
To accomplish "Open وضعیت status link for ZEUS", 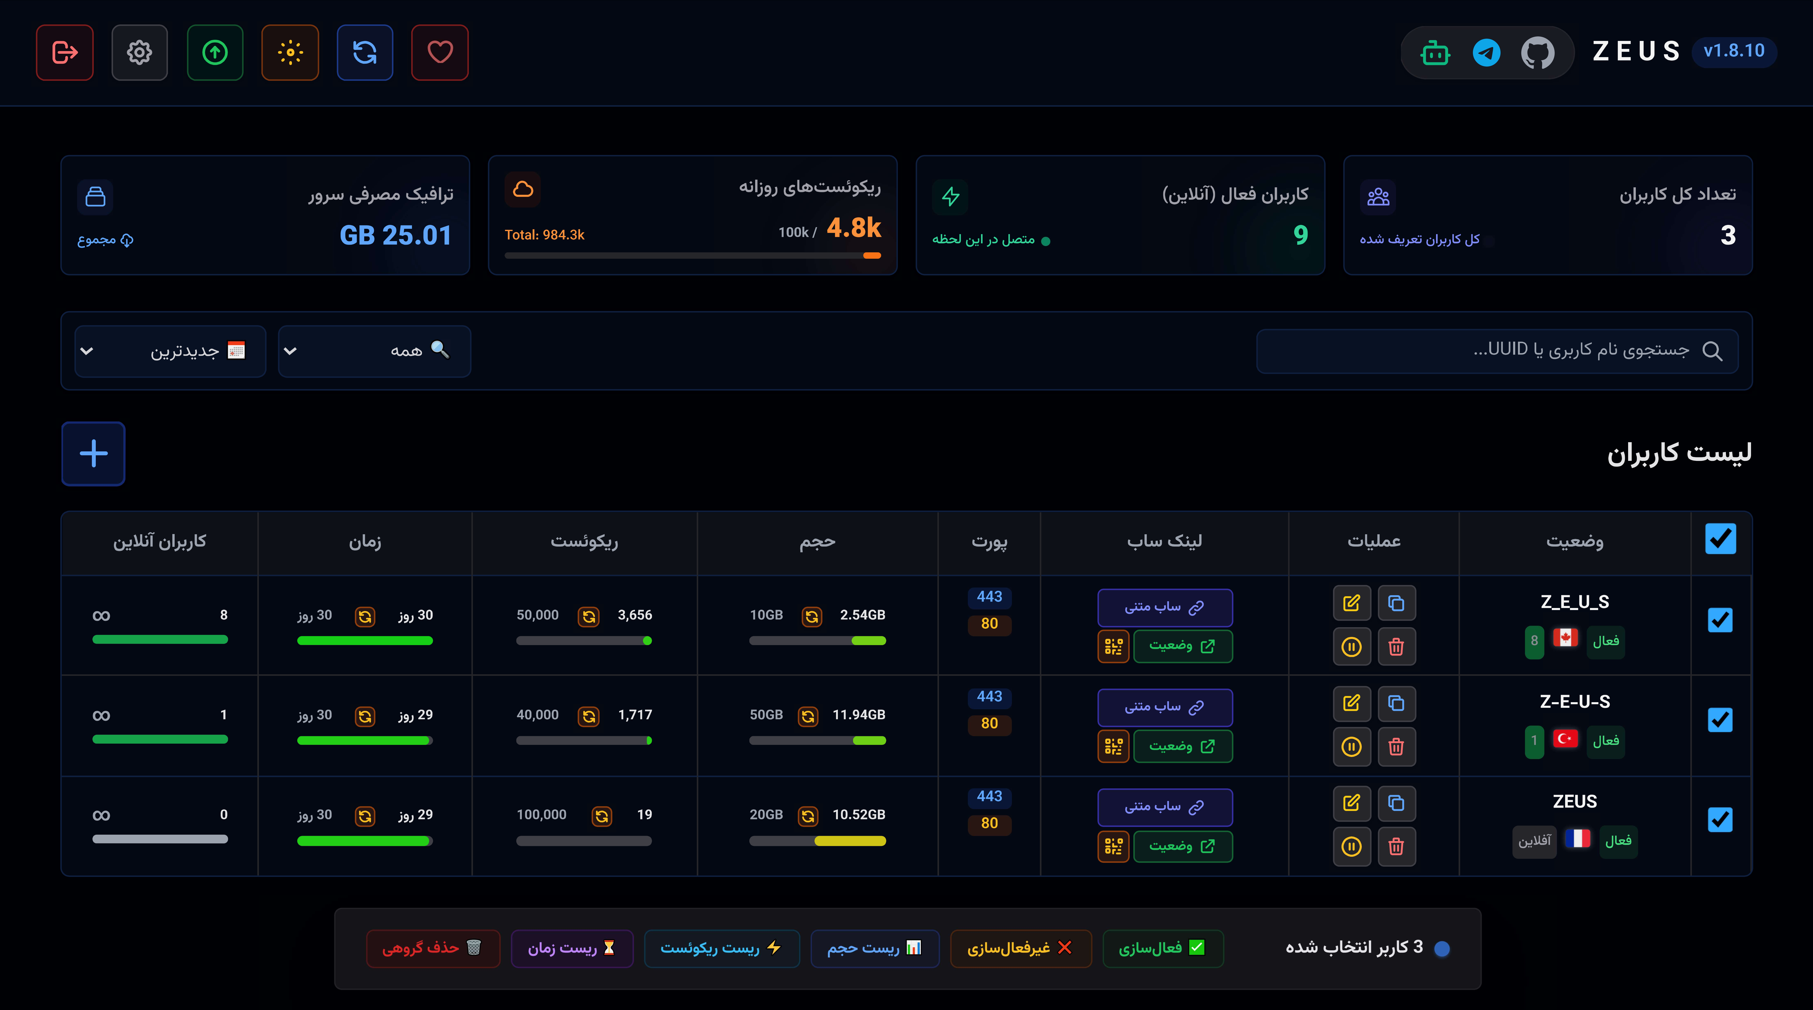I will click(1183, 846).
